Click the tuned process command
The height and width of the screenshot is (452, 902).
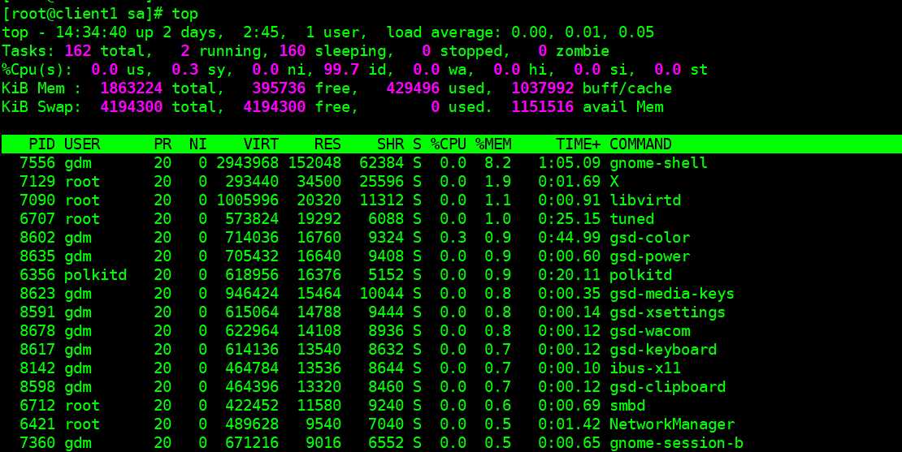pyautogui.click(x=631, y=219)
